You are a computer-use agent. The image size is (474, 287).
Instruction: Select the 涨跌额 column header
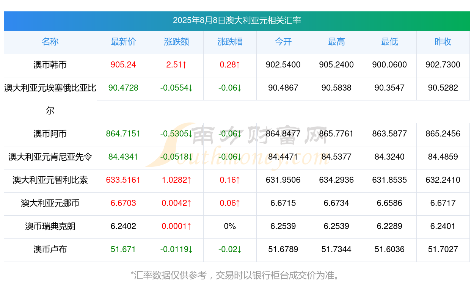[177, 42]
